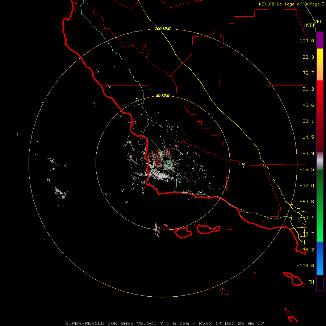The height and width of the screenshot is (326, 326).
Task: Click the -47.6 velocity scale value
Action: click(307, 202)
